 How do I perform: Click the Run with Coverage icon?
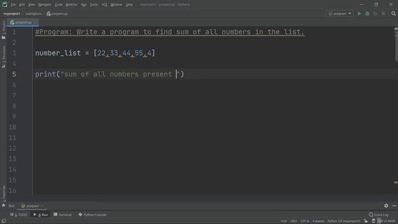point(375,14)
